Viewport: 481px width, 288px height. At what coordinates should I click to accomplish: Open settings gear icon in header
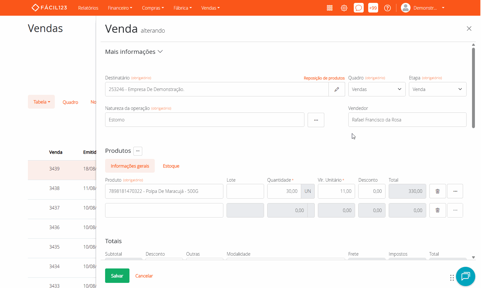[x=344, y=8]
